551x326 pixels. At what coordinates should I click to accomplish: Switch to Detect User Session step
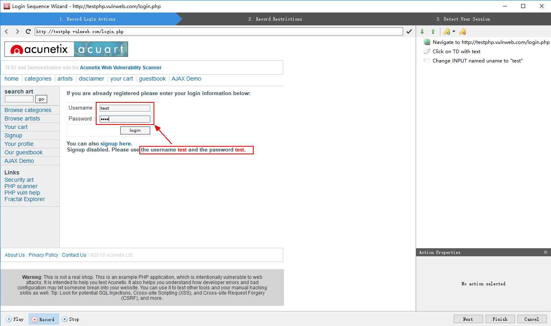463,19
